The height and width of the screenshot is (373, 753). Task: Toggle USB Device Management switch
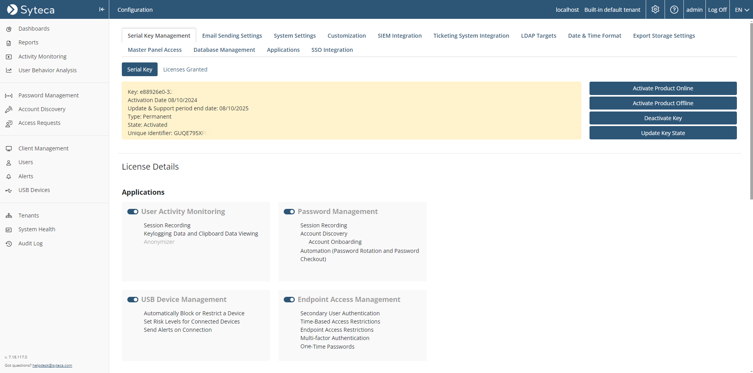133,300
